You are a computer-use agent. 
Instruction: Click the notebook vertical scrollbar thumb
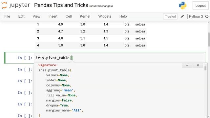click(x=209, y=39)
